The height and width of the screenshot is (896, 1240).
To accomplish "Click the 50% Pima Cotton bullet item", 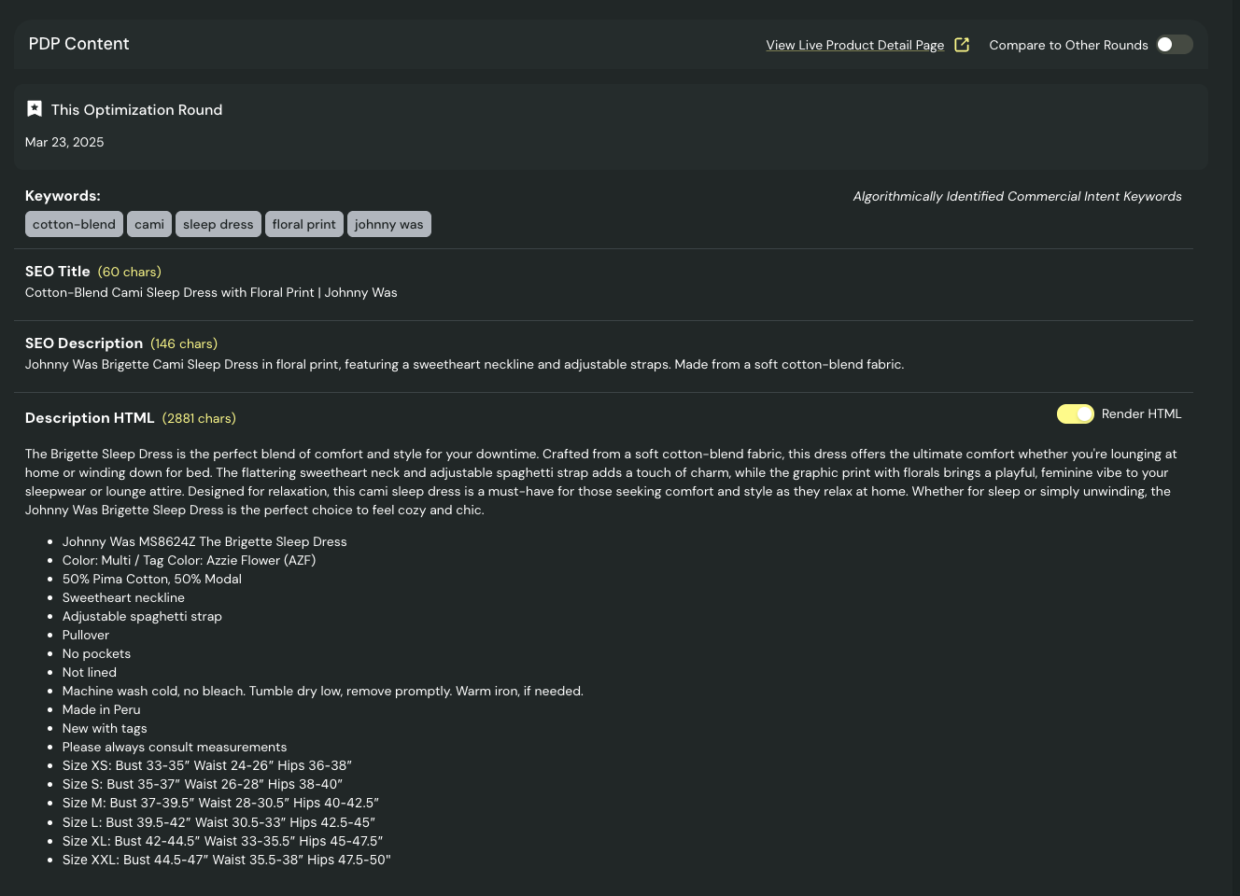I will pos(151,579).
